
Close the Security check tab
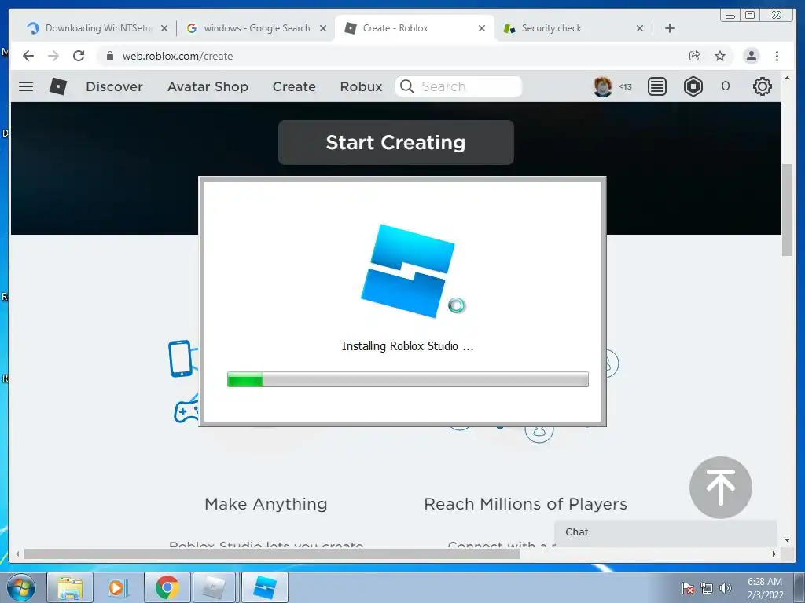640,28
